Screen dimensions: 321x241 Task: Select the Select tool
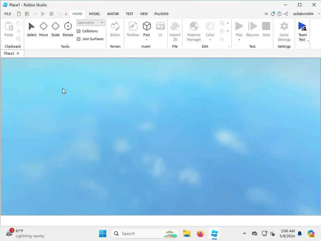[32, 29]
